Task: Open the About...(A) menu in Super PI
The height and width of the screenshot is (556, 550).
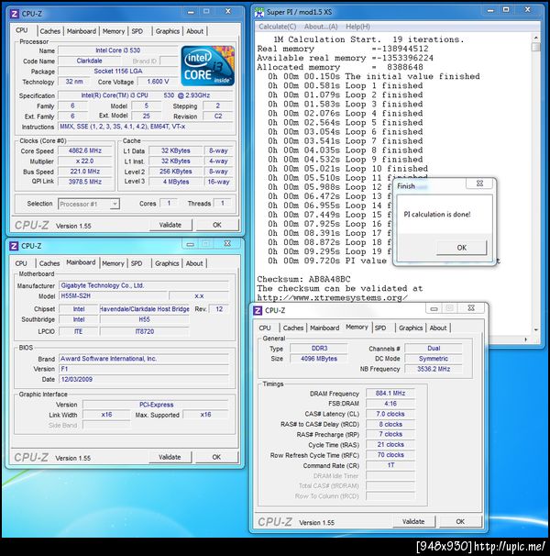Action: pos(321,27)
